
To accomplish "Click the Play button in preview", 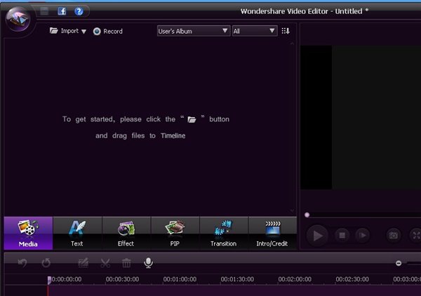I will [317, 236].
